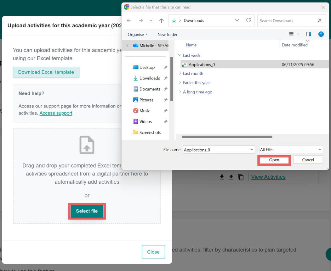The image size is (331, 271).
Task: Refresh the Downloads folder view
Action: coord(248,20)
